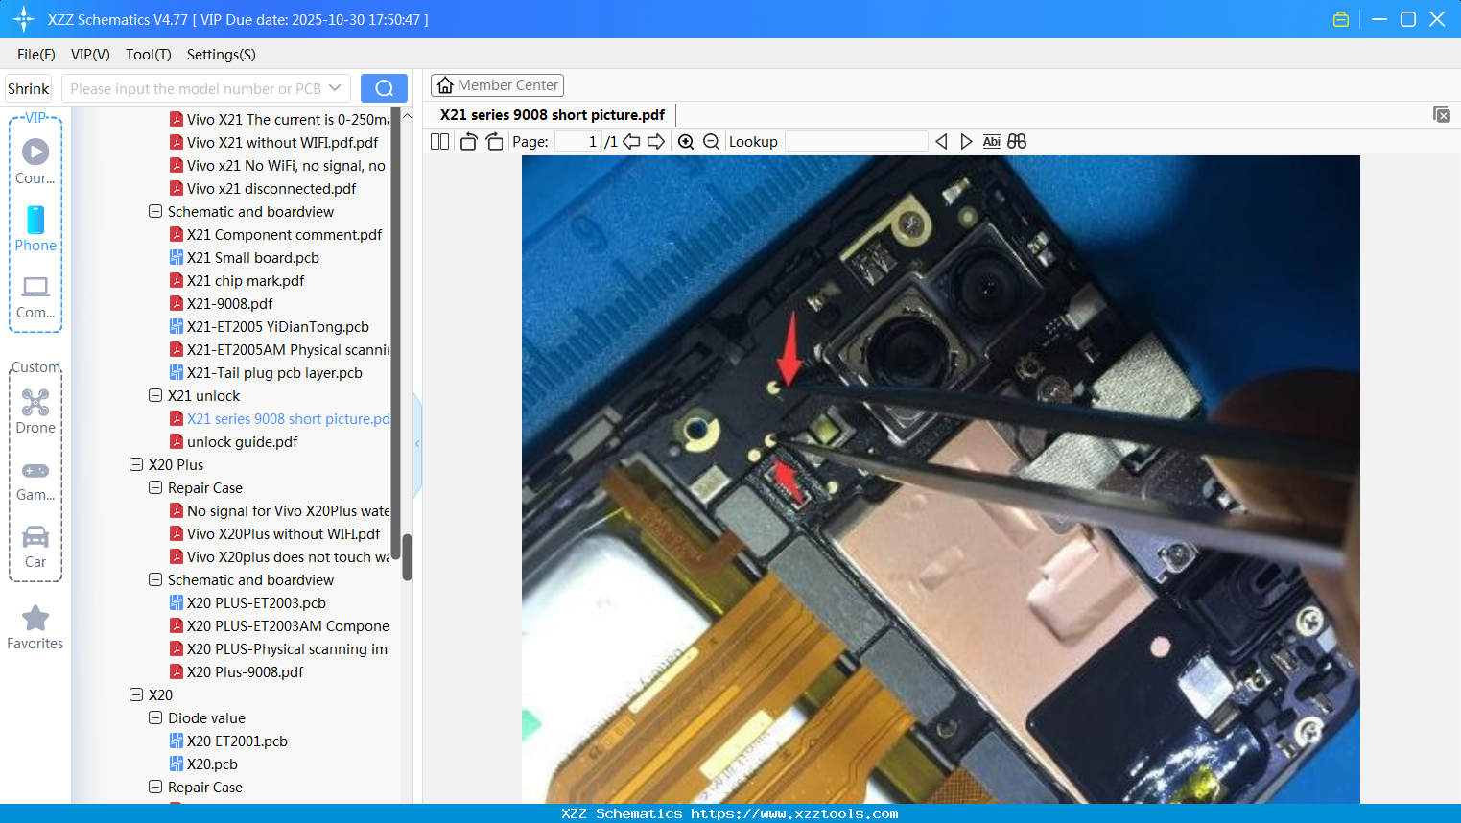
Task: Zoom out of the PDF document
Action: pos(712,141)
